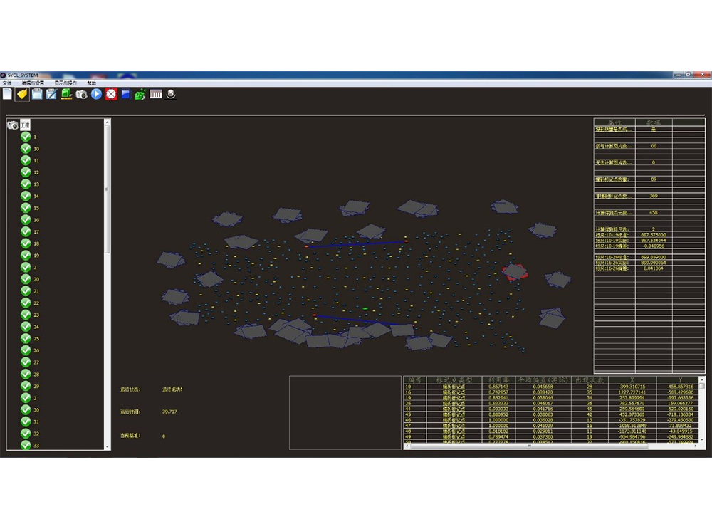Click the camera icon in the toolbar
The height and width of the screenshot is (529, 712).
point(81,94)
